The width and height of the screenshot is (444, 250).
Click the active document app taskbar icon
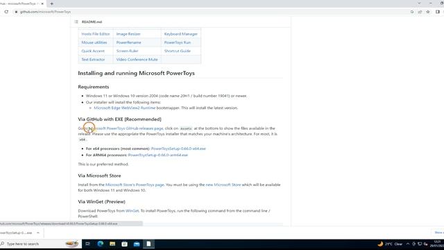point(148,244)
